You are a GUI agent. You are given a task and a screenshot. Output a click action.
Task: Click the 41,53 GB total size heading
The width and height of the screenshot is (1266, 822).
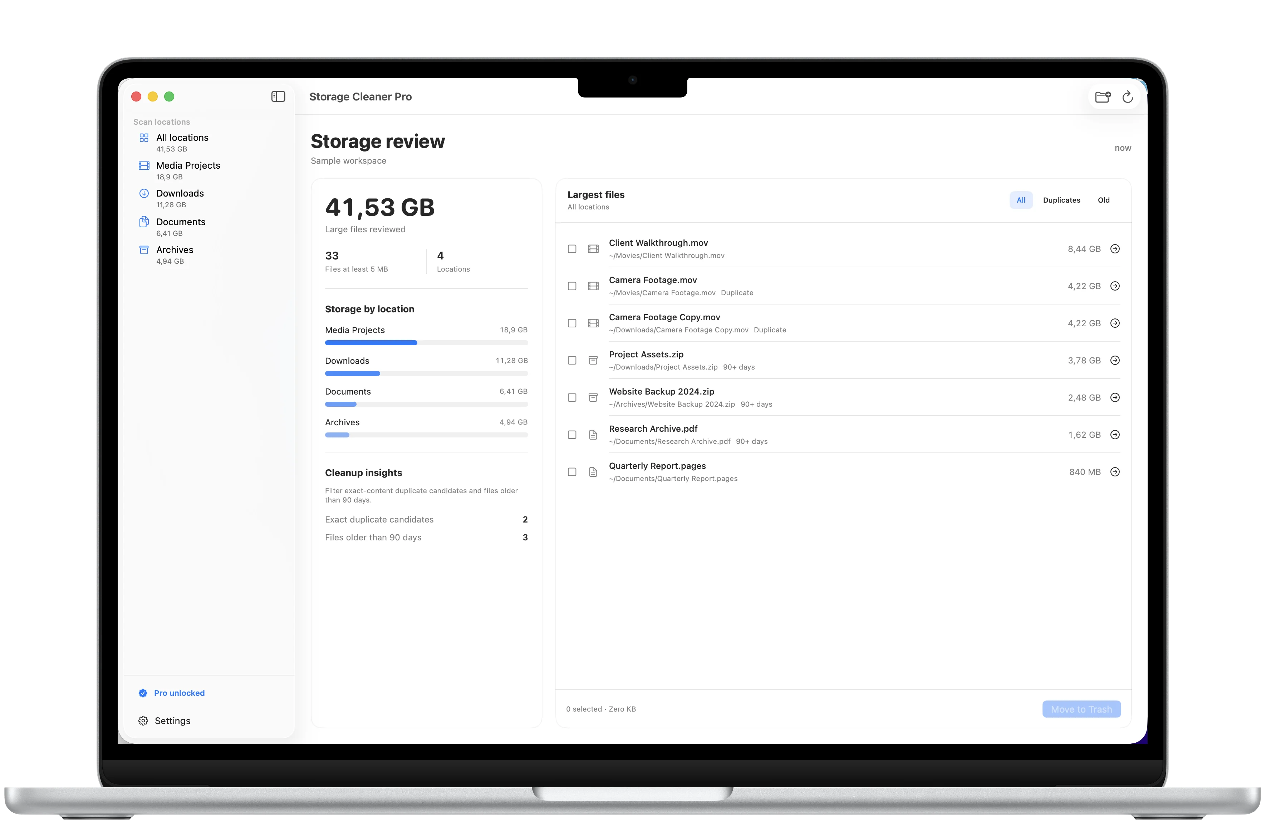tap(380, 207)
